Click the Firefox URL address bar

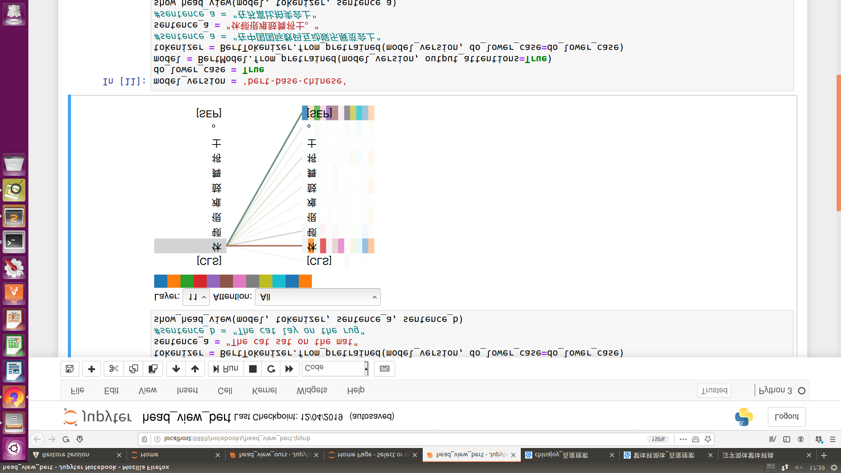coord(394,439)
